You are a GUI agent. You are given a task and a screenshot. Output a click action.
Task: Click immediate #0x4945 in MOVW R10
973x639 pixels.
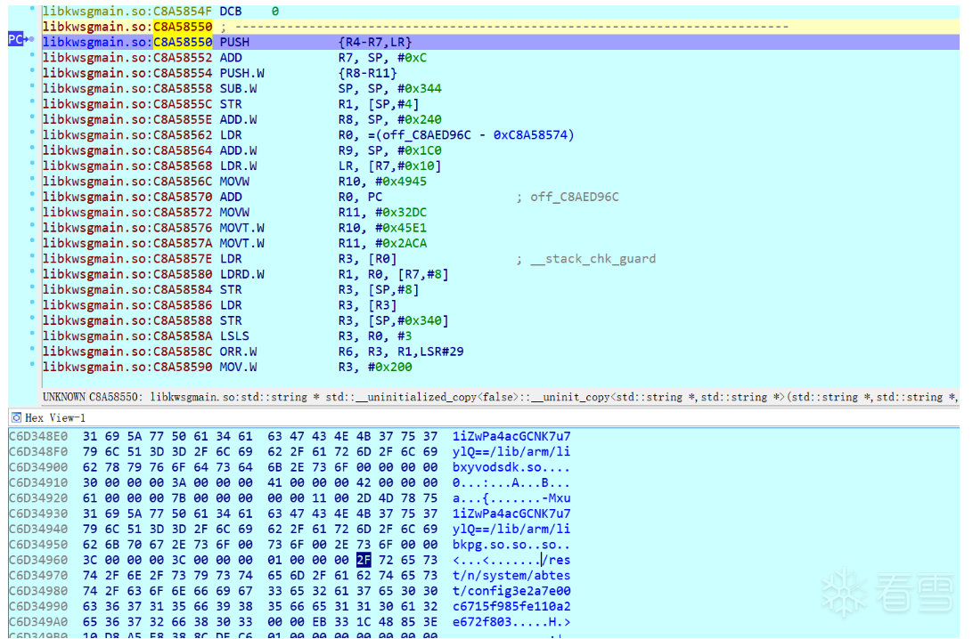(401, 182)
